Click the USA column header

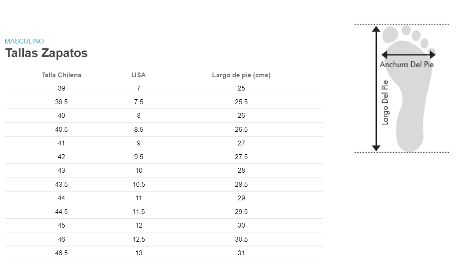coord(139,75)
